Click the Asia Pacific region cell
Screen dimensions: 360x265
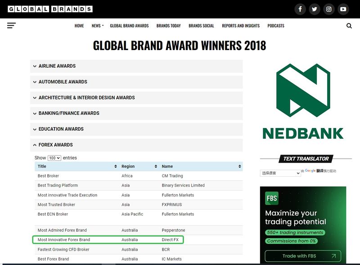coord(132,214)
